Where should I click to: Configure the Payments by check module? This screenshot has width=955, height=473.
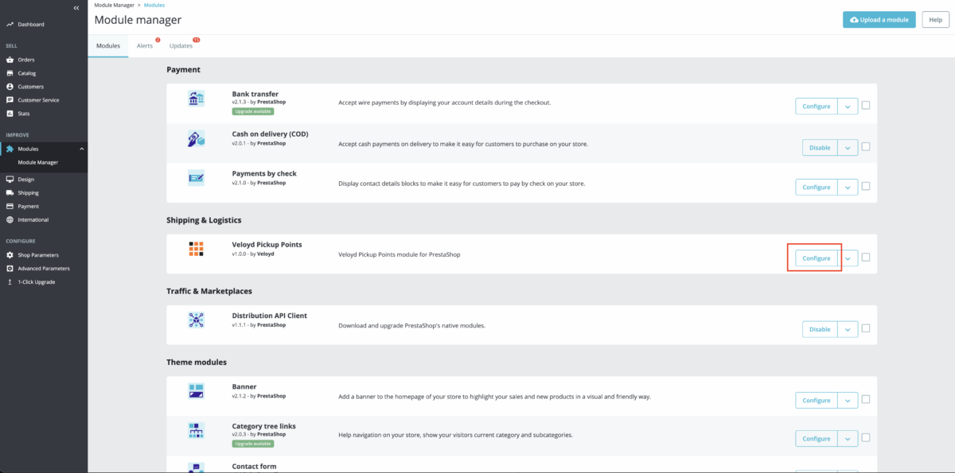(x=817, y=188)
